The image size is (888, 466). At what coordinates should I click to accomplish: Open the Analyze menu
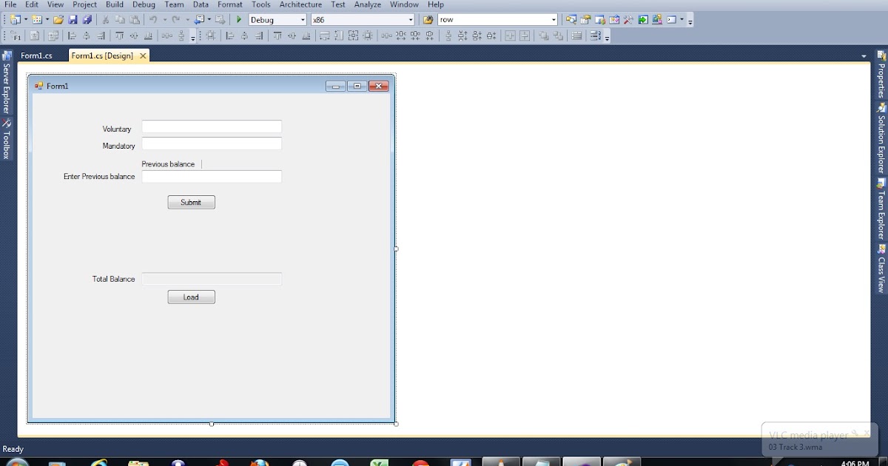[x=367, y=4]
